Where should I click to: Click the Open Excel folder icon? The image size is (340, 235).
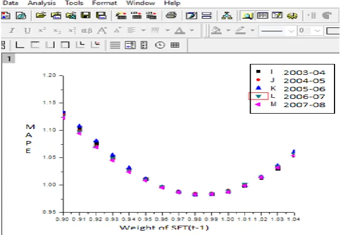pos(71,16)
